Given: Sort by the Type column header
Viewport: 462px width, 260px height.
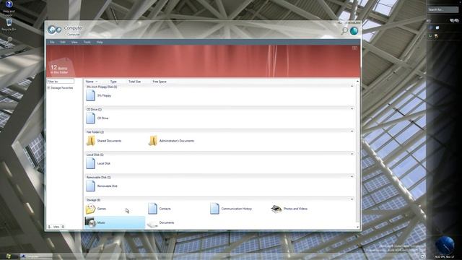Looking at the screenshot, I should (x=113, y=82).
